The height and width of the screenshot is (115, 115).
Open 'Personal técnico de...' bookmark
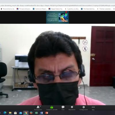pos(8,9)
